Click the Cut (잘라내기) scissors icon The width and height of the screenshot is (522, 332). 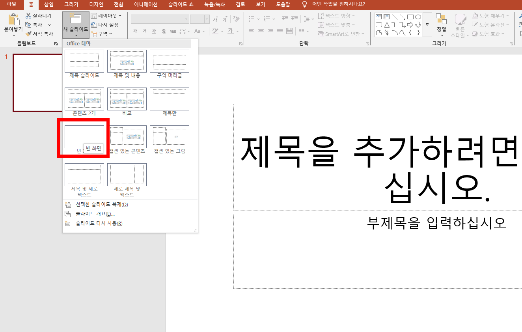pos(28,16)
